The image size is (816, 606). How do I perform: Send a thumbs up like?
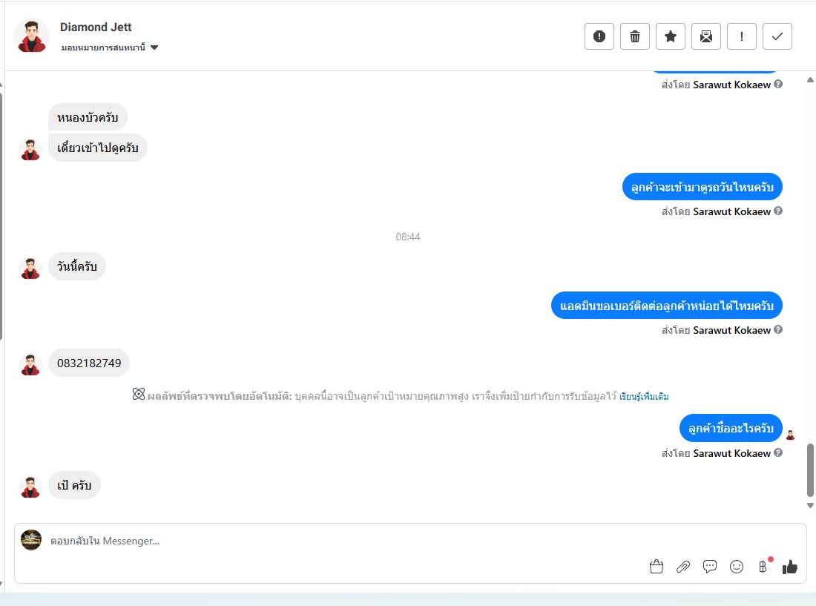pyautogui.click(x=789, y=567)
